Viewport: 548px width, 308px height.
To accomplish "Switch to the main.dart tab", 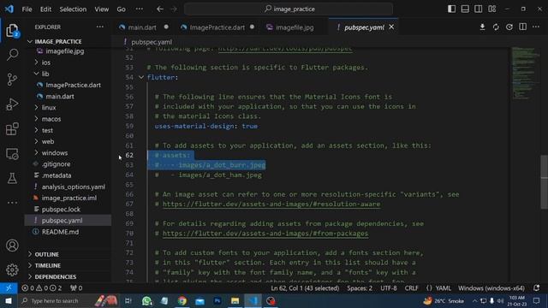I will pyautogui.click(x=142, y=27).
